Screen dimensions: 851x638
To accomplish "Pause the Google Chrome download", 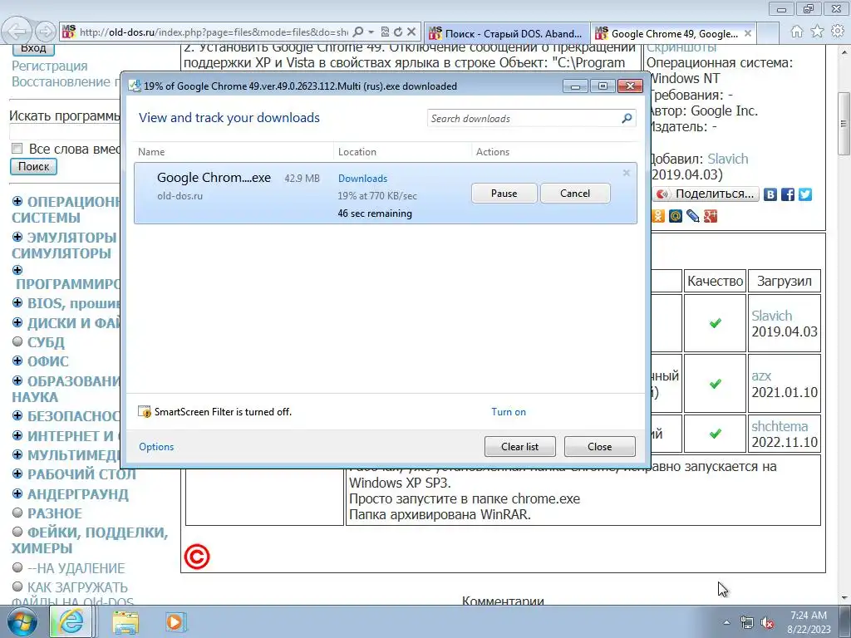I will [x=504, y=193].
